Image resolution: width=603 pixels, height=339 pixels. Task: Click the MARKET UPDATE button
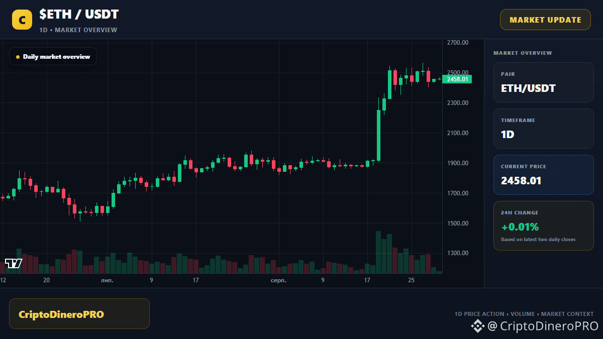[x=545, y=20]
